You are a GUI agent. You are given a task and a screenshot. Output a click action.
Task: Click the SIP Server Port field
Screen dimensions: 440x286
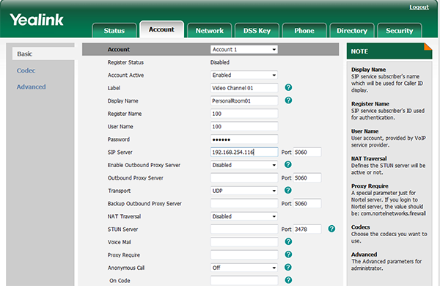(307, 152)
